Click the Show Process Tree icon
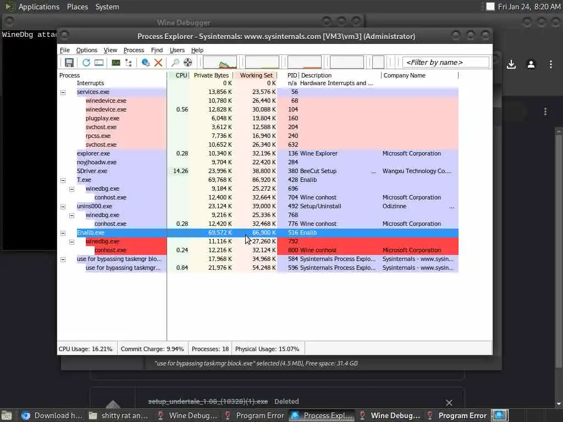Screen dimensions: 563x422 pyautogui.click(x=129, y=63)
